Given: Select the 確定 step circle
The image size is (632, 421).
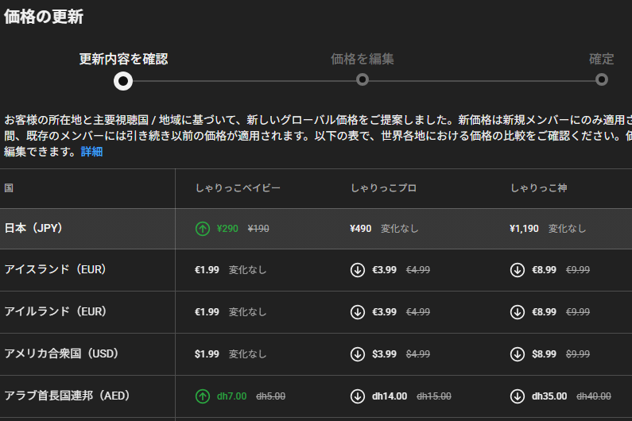Looking at the screenshot, I should [601, 79].
